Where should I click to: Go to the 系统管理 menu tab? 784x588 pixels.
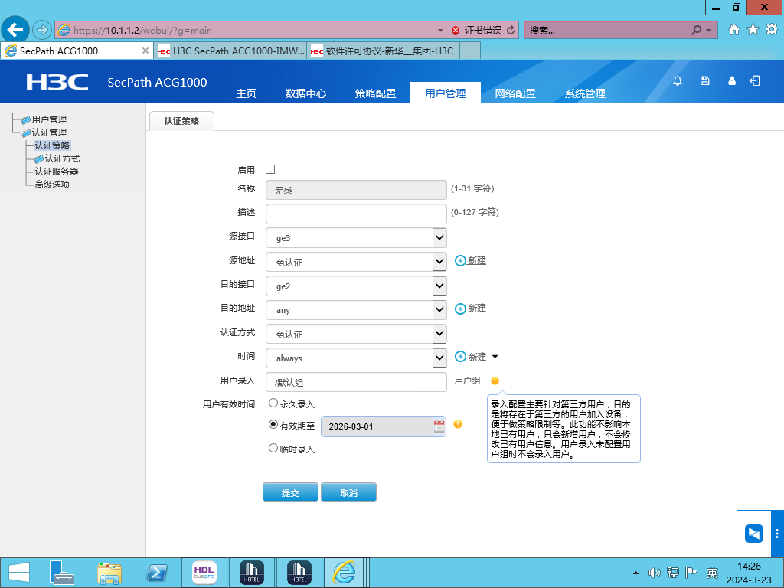tap(585, 93)
